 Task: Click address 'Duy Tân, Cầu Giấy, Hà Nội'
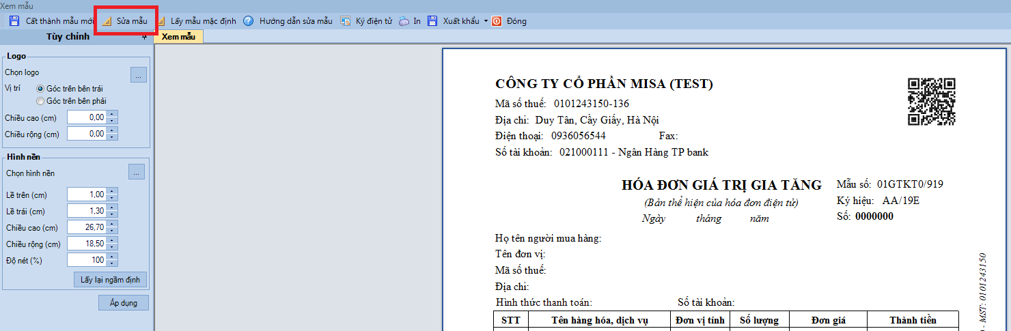[x=597, y=120]
